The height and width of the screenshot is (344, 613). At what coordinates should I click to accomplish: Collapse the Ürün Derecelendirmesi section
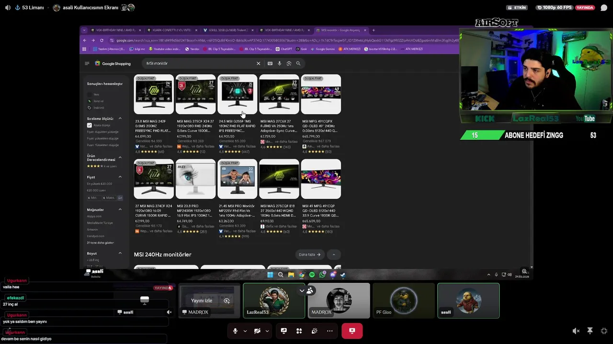(120, 158)
